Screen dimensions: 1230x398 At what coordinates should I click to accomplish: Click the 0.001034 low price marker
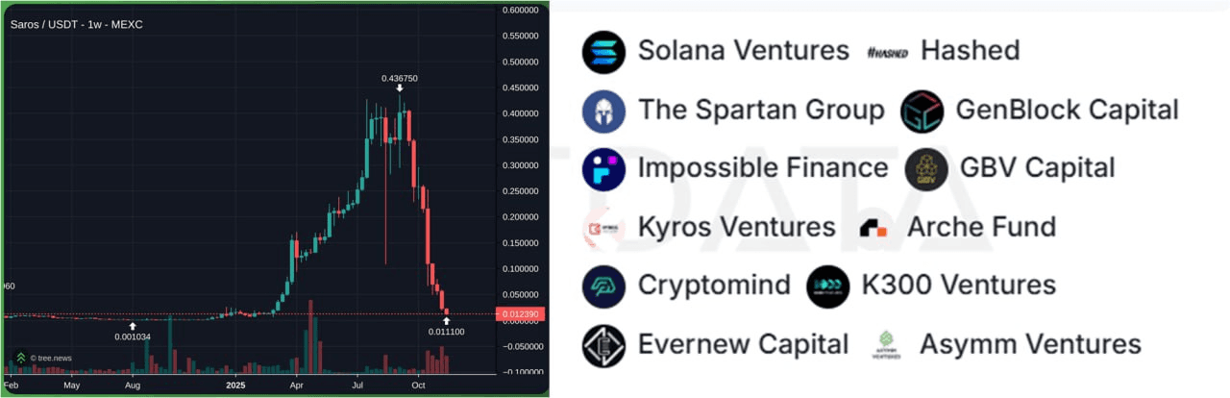click(133, 336)
